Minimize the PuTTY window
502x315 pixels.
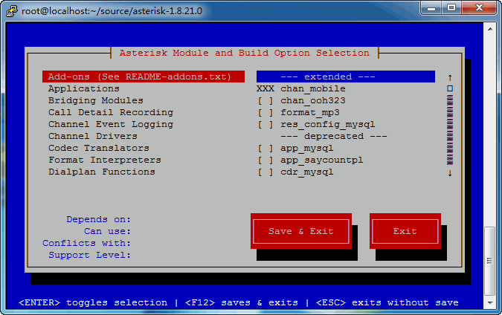pos(431,7)
